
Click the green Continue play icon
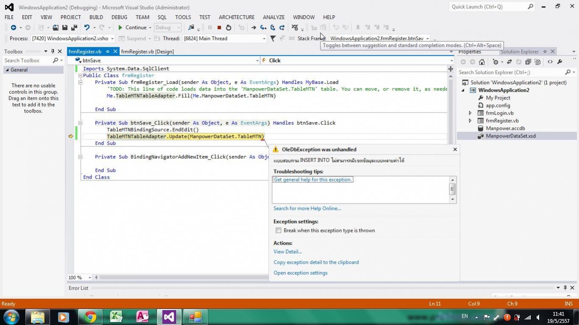coord(120,28)
